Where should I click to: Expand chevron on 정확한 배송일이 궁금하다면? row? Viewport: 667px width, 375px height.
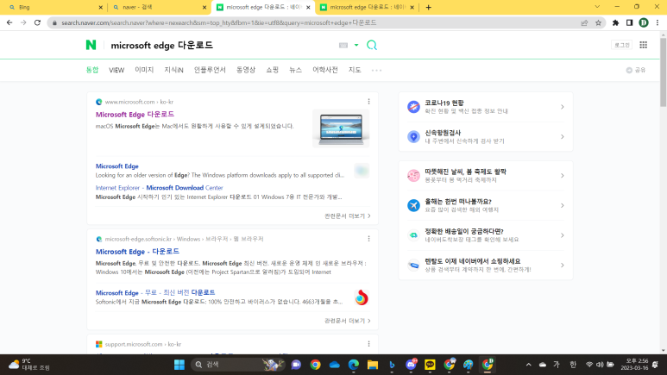click(x=563, y=235)
